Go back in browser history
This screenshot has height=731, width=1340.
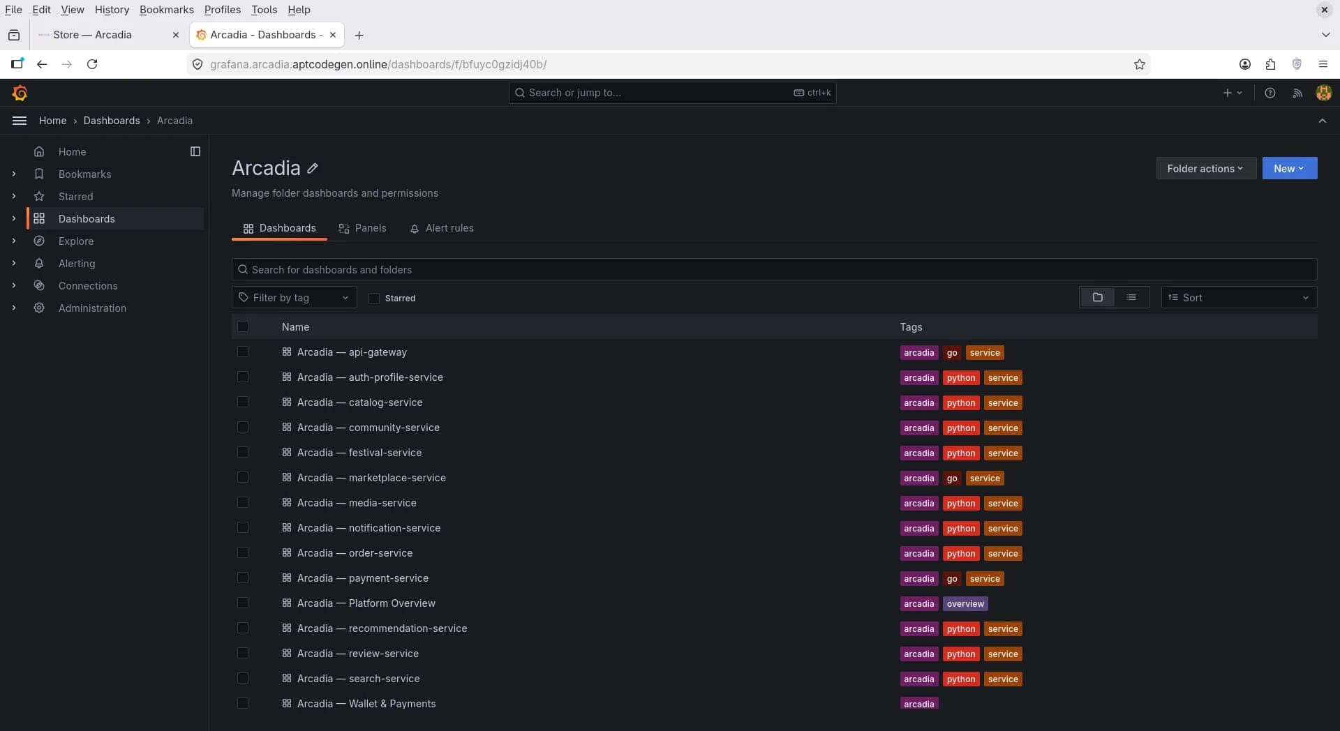(x=42, y=64)
